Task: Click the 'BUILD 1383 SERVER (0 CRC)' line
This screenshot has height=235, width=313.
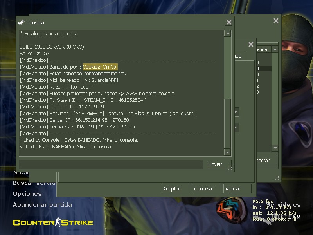Action: tap(52, 47)
